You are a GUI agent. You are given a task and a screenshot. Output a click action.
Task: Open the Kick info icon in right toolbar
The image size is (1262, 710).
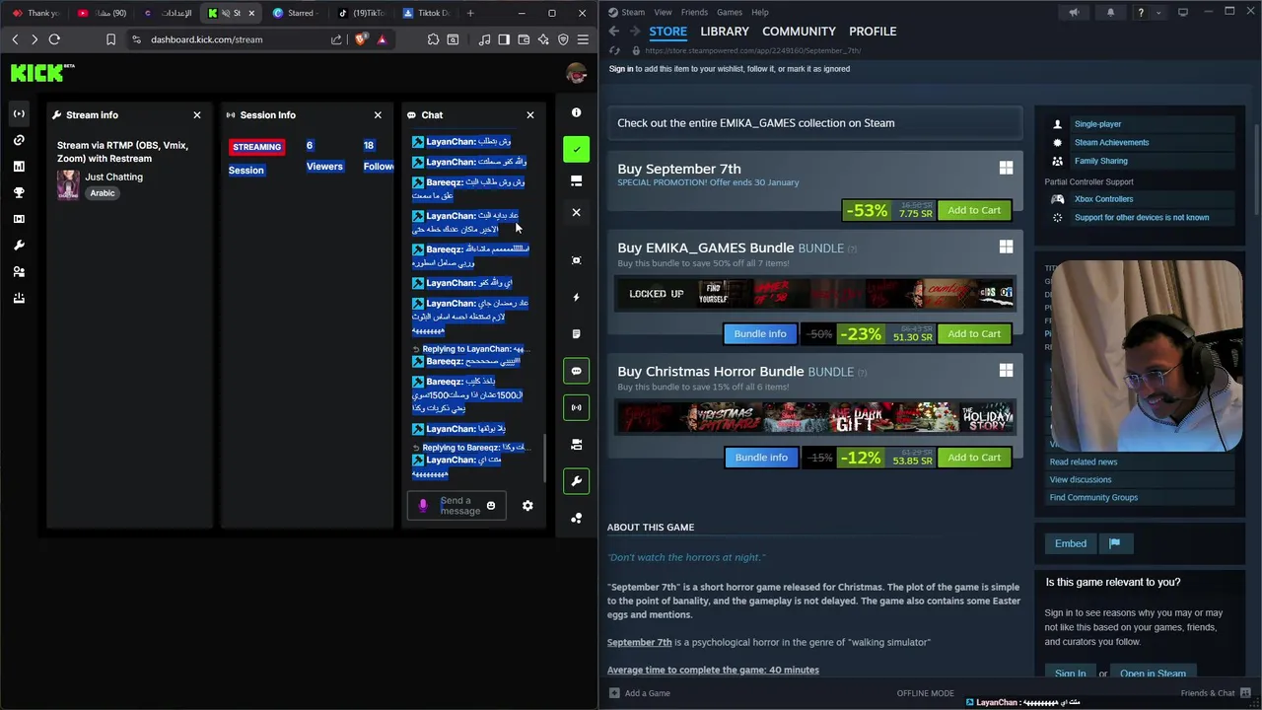tap(577, 112)
